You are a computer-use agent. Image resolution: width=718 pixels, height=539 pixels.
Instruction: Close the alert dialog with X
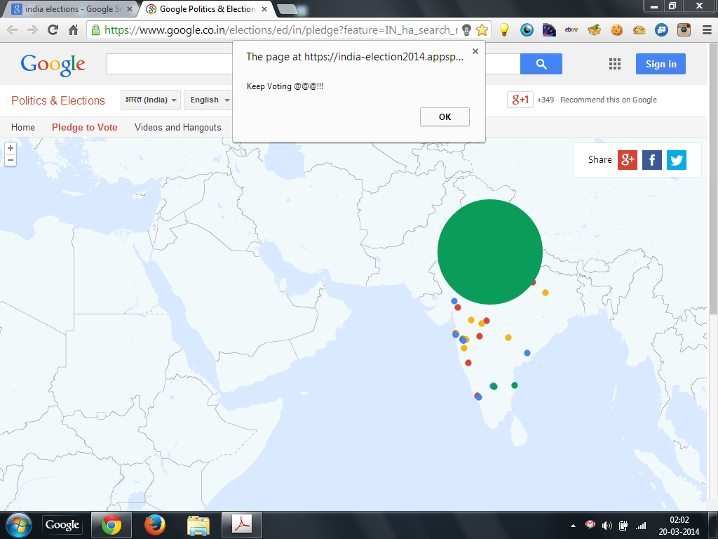point(475,51)
